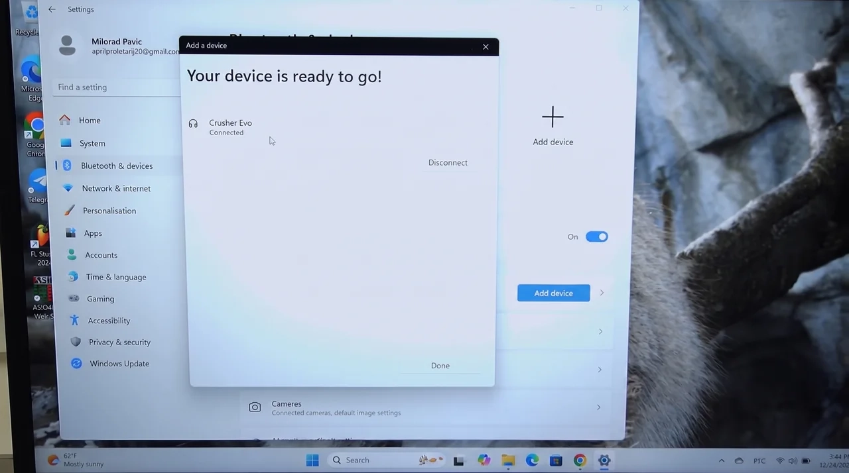Click the taskbar Search box
The height and width of the screenshot is (473, 849).
387,460
